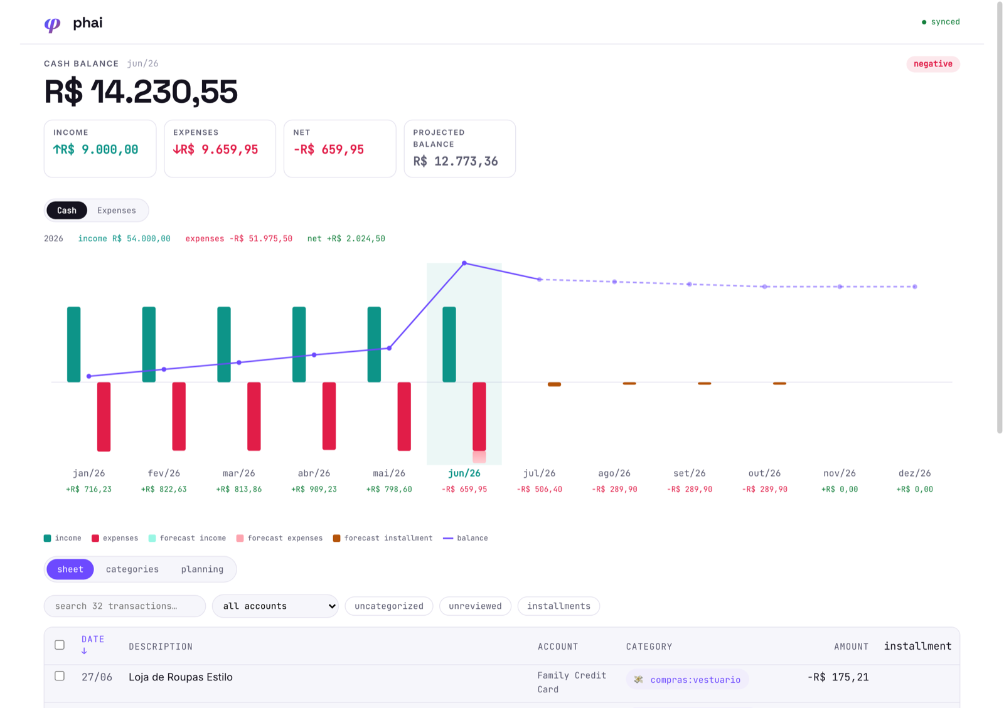
Task: Click the forecast installment legend swatch
Action: tap(337, 538)
